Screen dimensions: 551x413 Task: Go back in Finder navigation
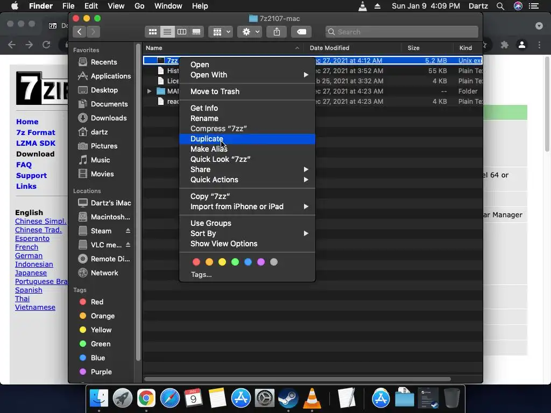(80, 32)
